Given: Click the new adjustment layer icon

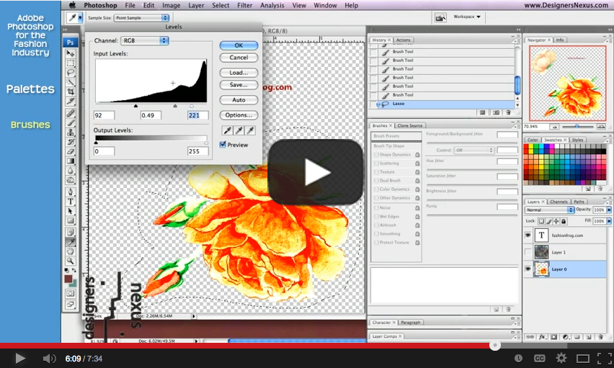Looking at the screenshot, I should tap(566, 337).
